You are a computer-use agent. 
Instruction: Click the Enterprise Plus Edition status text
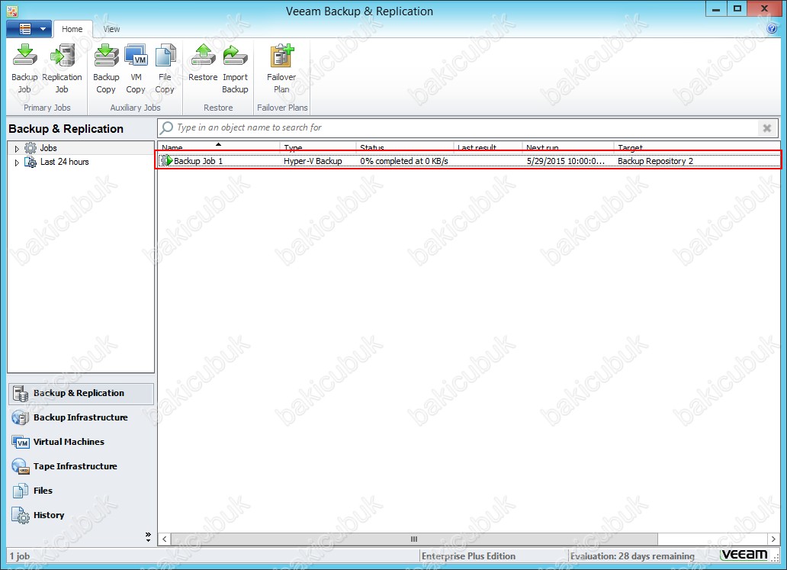click(468, 556)
